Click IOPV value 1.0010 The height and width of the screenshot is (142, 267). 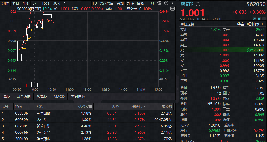click(215, 125)
